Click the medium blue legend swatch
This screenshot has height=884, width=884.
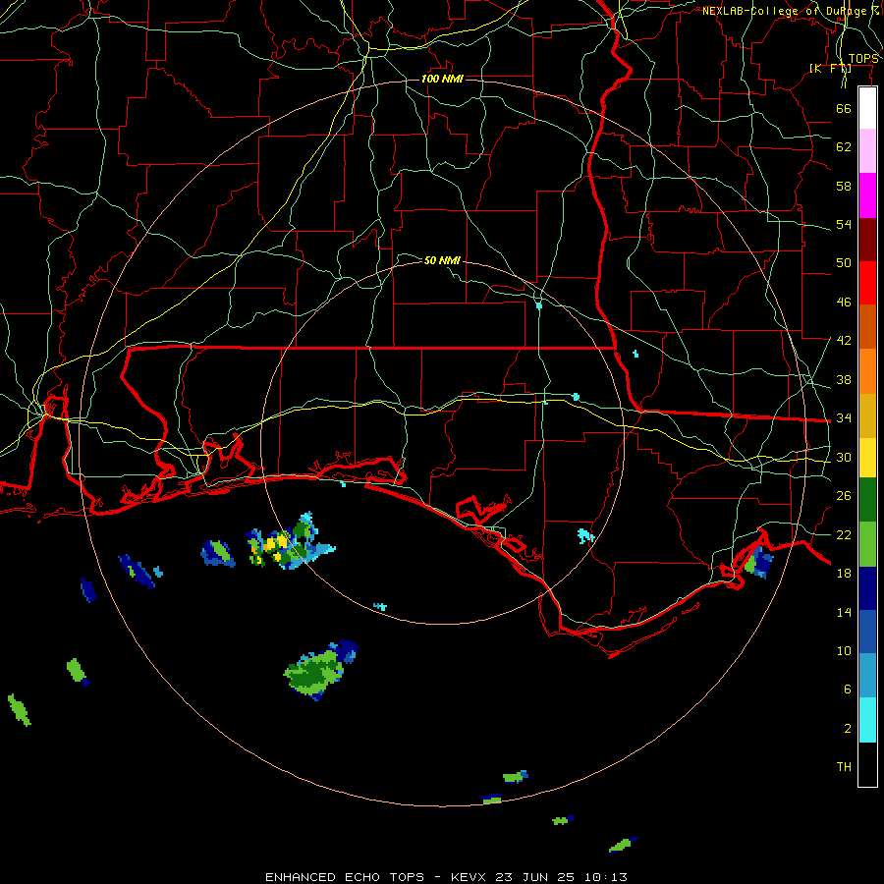pos(867,632)
